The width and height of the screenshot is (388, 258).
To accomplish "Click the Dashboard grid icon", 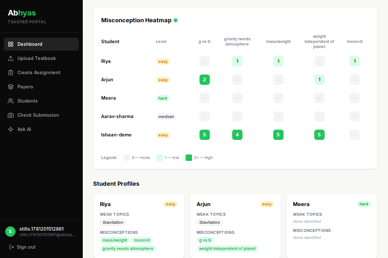I will (x=11, y=44).
